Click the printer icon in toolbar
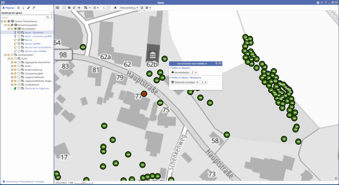 (x=142, y=7)
